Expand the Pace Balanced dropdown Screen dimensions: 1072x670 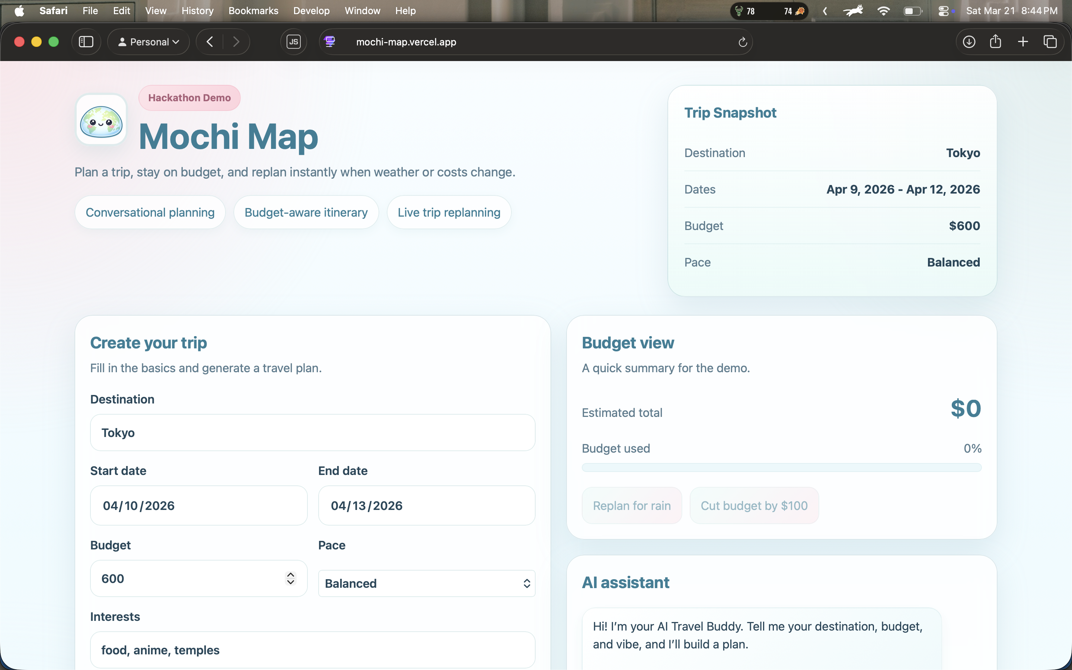click(x=426, y=583)
